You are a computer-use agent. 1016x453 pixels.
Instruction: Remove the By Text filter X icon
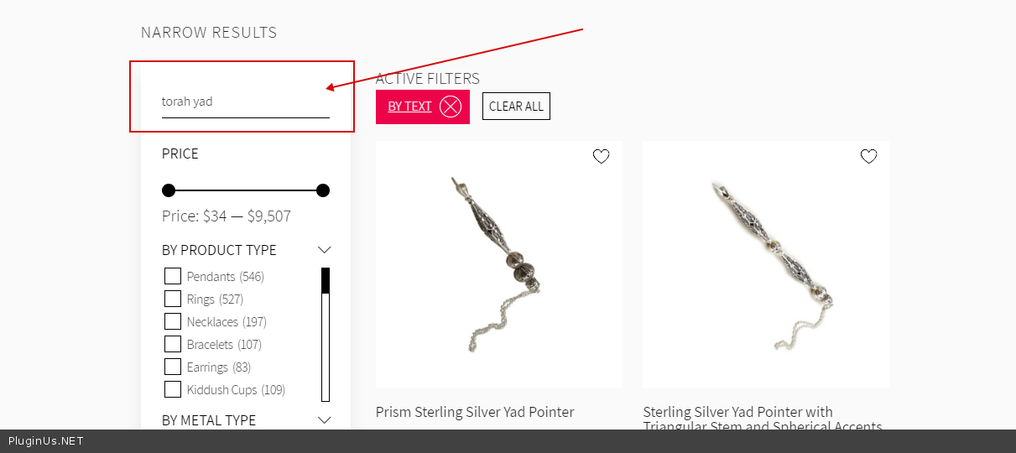(451, 107)
